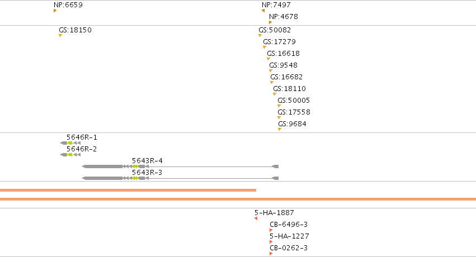Click the GS:18110 label text
Screen dimensions: 476x257
(289, 89)
